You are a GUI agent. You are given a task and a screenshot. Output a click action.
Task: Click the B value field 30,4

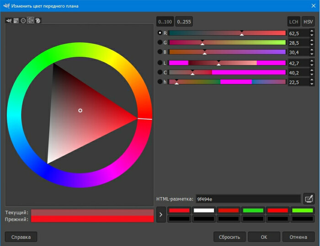coord(299,52)
